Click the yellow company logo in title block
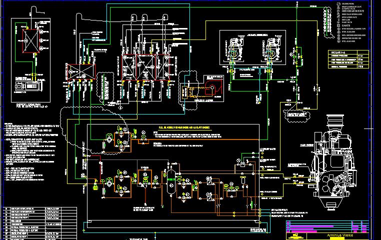Screen dimensions: 381x240 [x=295, y=236]
